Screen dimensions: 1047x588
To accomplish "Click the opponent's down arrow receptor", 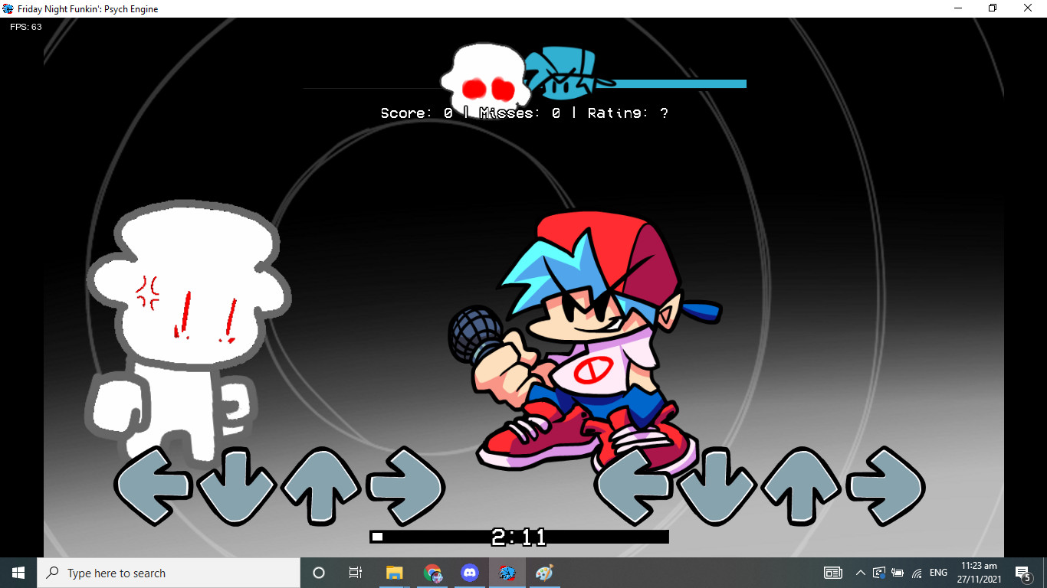I will point(237,485).
